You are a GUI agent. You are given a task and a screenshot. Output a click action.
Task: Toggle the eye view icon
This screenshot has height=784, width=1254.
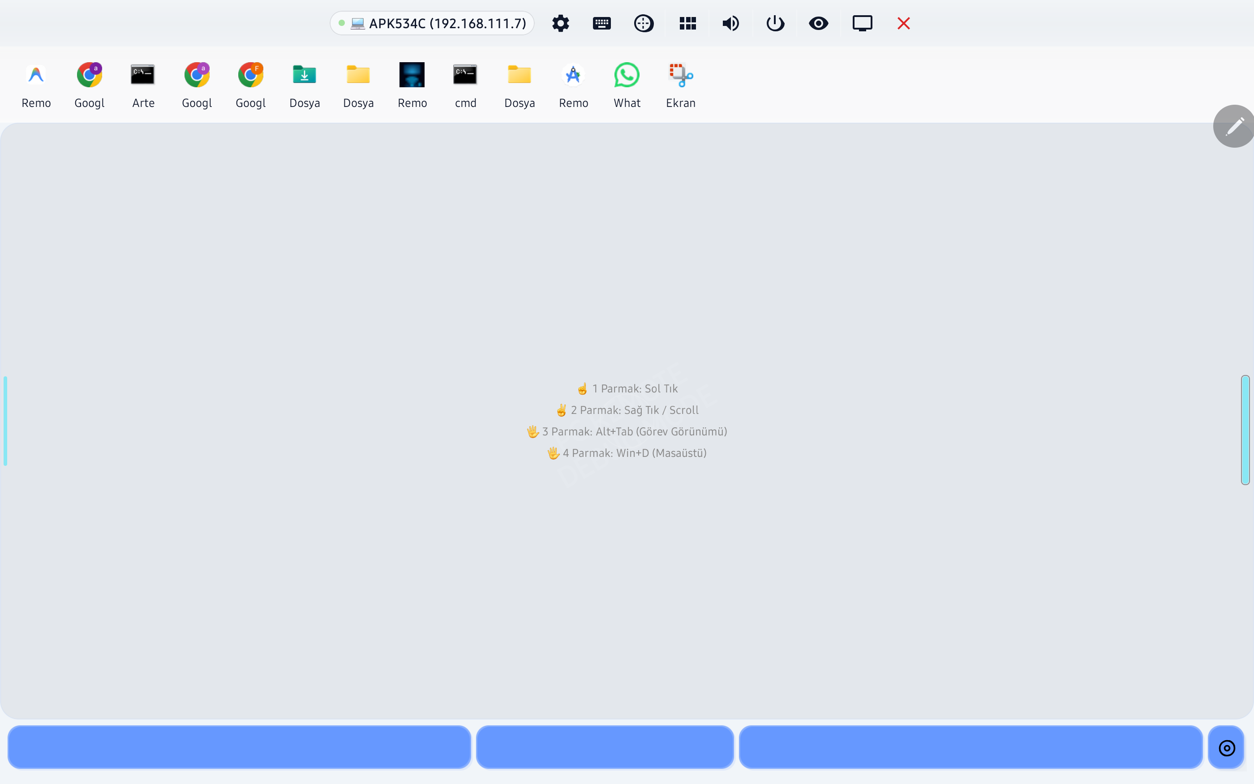click(x=819, y=23)
